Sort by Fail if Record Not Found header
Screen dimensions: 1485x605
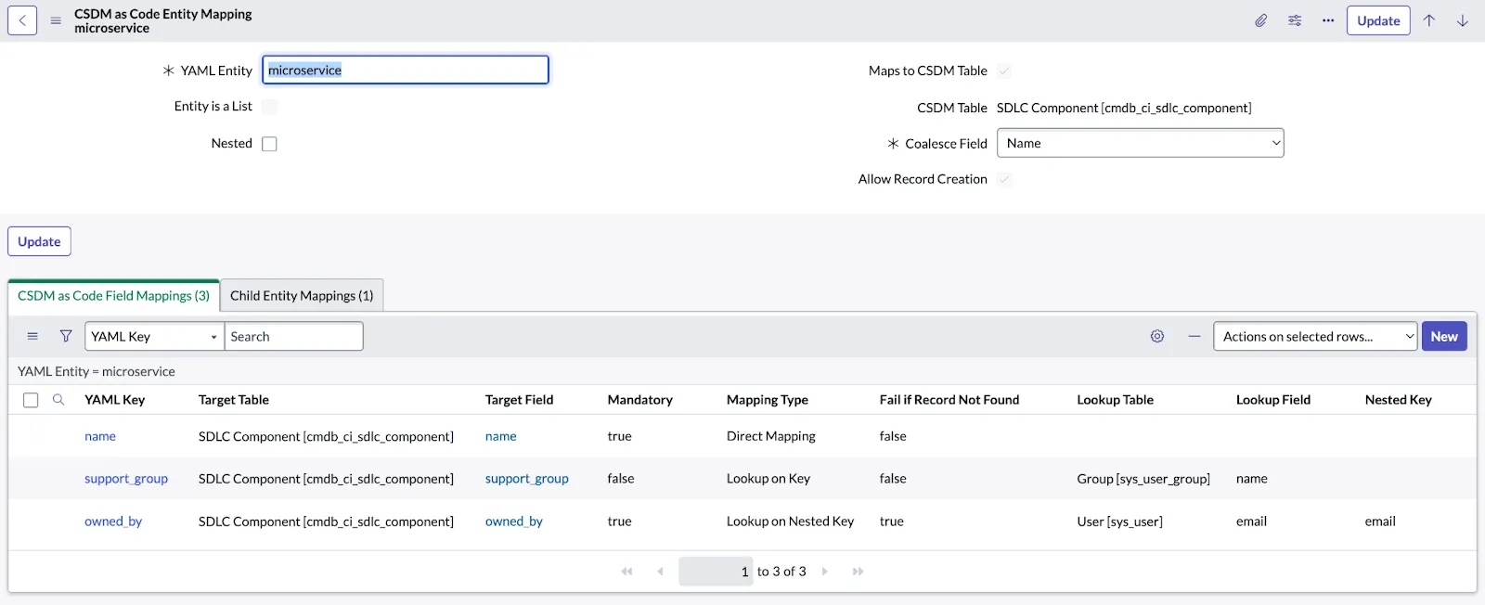[949, 400]
